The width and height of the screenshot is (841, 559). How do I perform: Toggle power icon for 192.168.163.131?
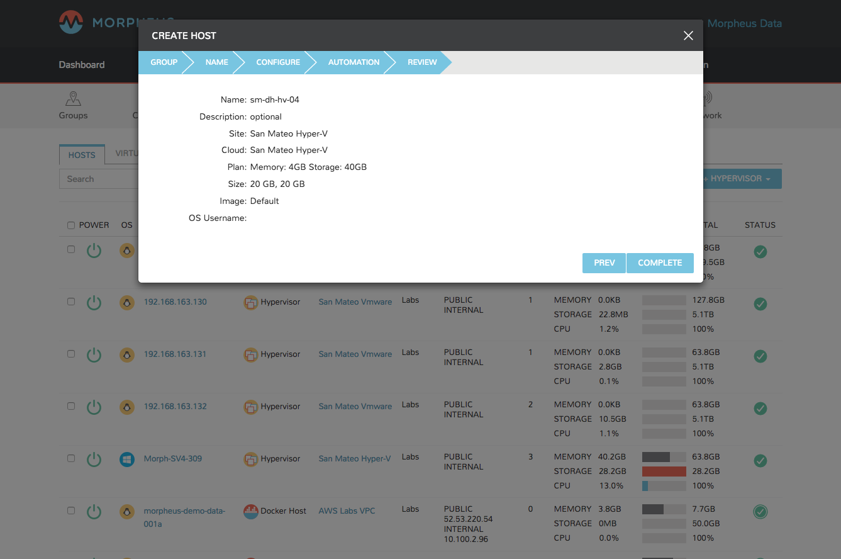tap(94, 356)
